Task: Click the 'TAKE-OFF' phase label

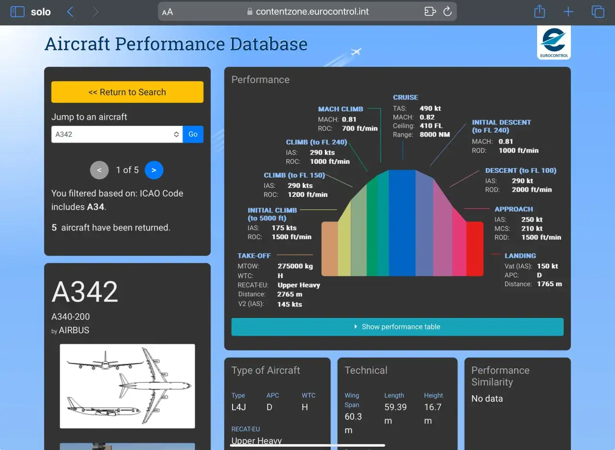Action: pyautogui.click(x=254, y=256)
